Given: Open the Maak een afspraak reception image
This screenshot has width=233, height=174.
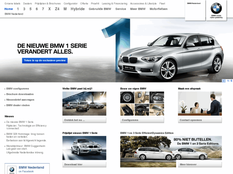Looking at the screenshot, I should coord(200,103).
